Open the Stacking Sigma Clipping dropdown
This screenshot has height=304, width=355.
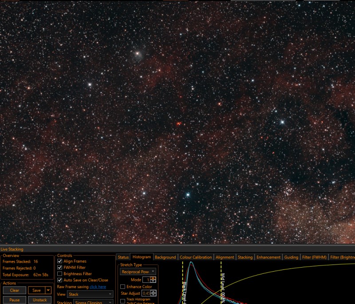(x=93, y=302)
